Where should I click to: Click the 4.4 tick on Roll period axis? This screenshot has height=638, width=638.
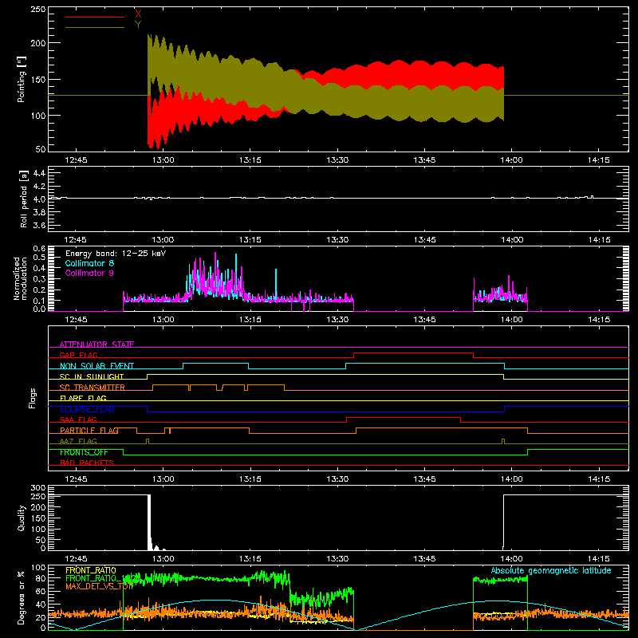click(x=38, y=173)
